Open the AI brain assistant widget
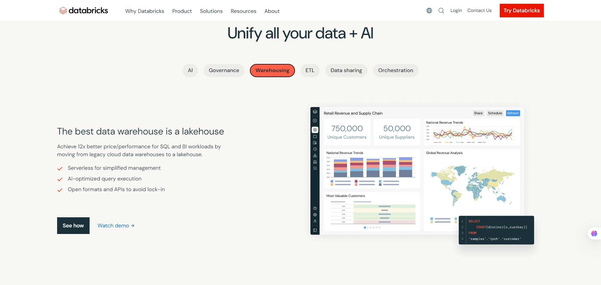This screenshot has width=601, height=285. 594,233
